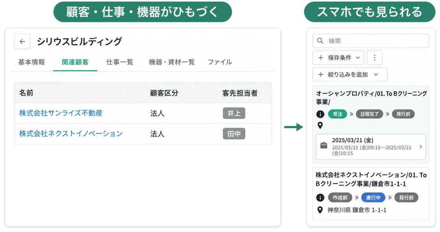
Task: Open the schedule entry via right chevron
Action: pyautogui.click(x=421, y=147)
